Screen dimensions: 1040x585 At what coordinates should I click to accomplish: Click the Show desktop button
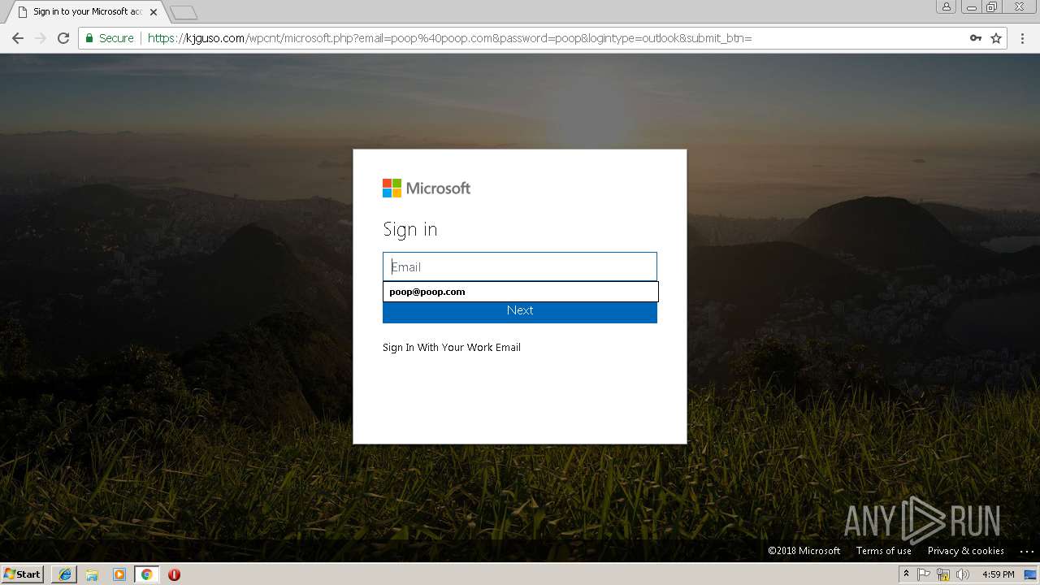pyautogui.click(x=1032, y=574)
